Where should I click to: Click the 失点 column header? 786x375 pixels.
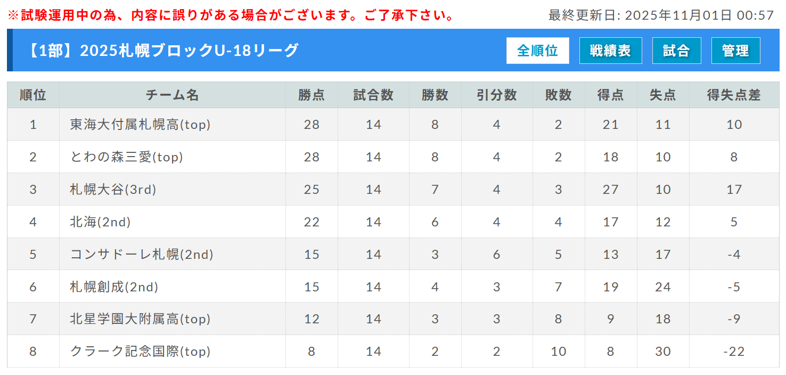(662, 95)
